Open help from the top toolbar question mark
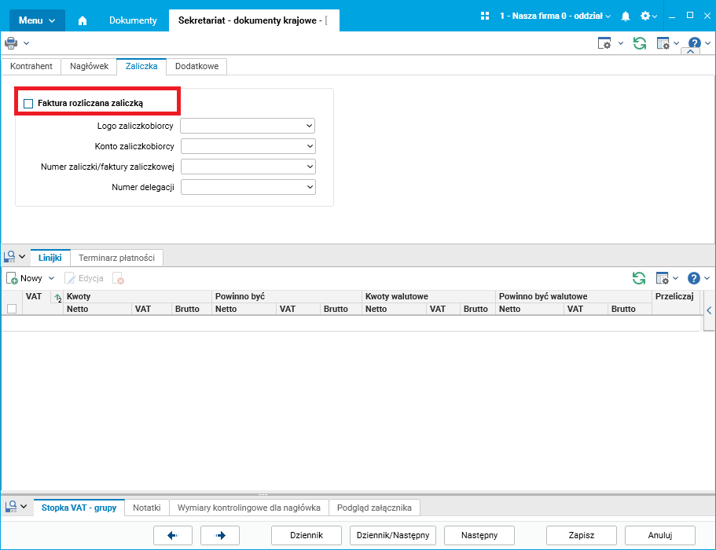The width and height of the screenshot is (716, 550). [695, 43]
